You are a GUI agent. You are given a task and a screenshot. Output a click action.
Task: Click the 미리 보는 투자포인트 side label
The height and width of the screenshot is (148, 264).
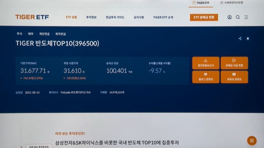[x=38, y=146]
